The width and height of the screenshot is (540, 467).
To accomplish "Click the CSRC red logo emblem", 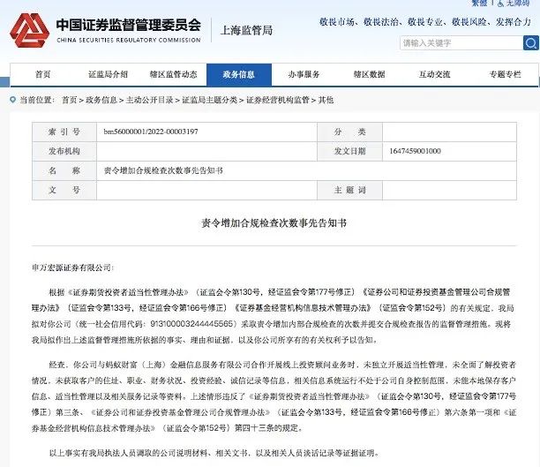I will pyautogui.click(x=30, y=31).
